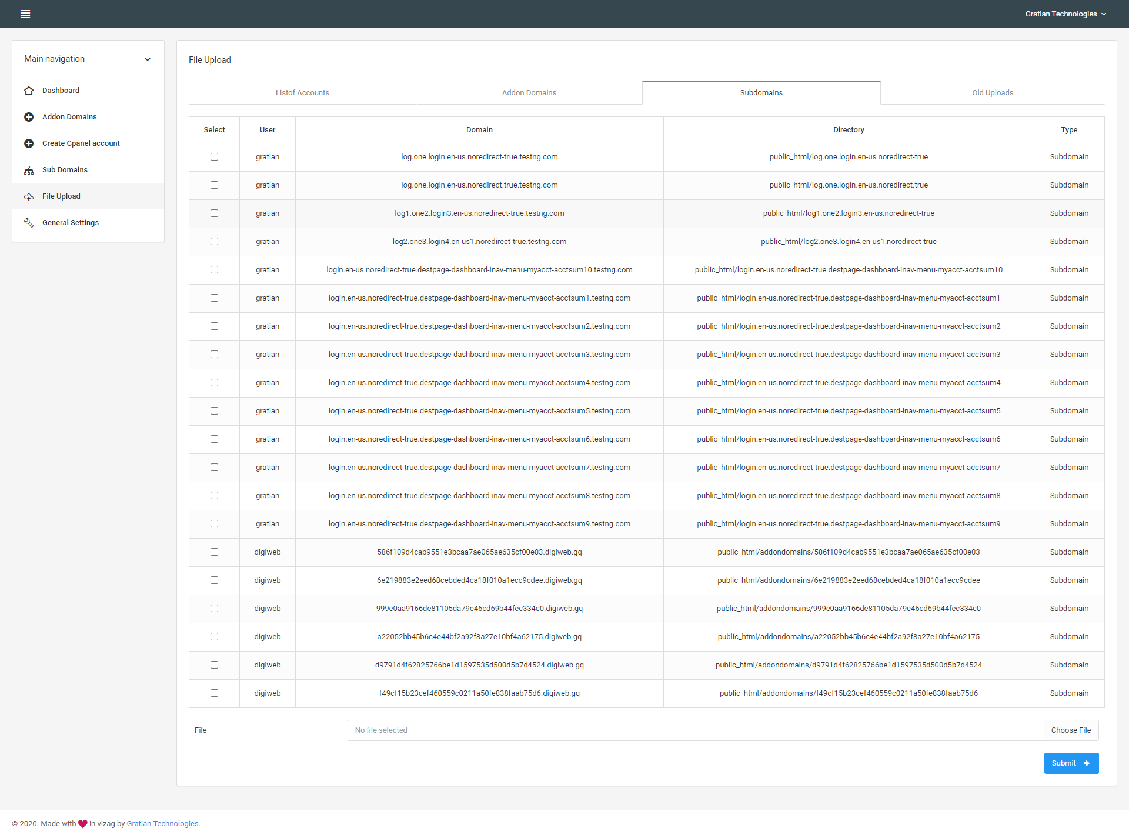Viewport: 1129px width, 838px height.
Task: Click the Addon Domains plus icon
Action: [x=29, y=117]
